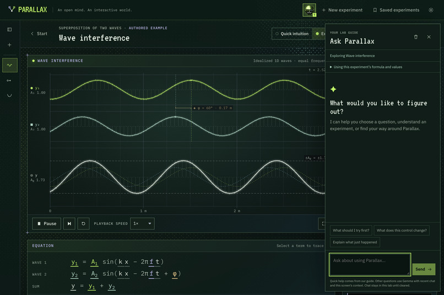Select the collision sidebar icon
The image size is (444, 295).
click(x=9, y=80)
